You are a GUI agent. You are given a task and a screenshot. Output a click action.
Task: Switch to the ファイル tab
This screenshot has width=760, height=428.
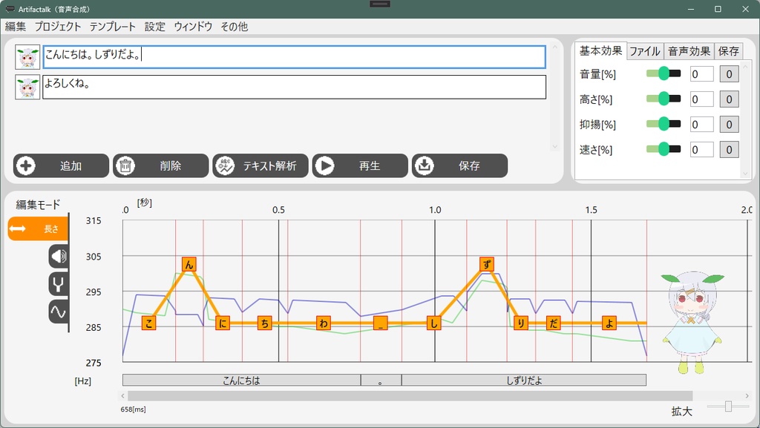[x=645, y=51]
